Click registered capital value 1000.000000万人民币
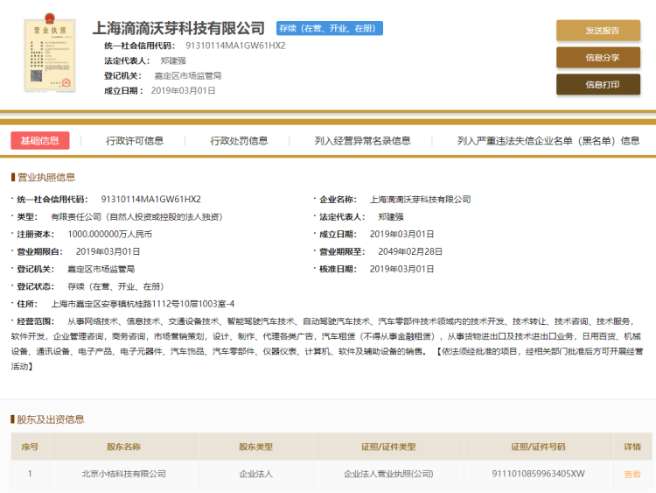Screen dimensions: 656x493 (109, 234)
